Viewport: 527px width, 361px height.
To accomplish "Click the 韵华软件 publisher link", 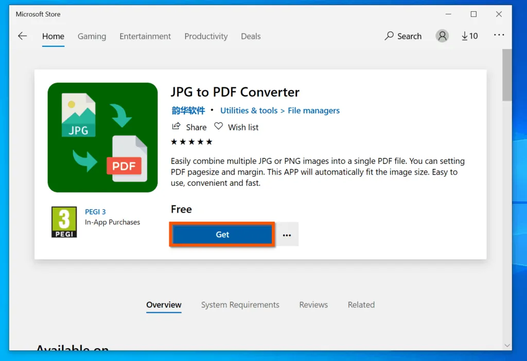I will (188, 110).
